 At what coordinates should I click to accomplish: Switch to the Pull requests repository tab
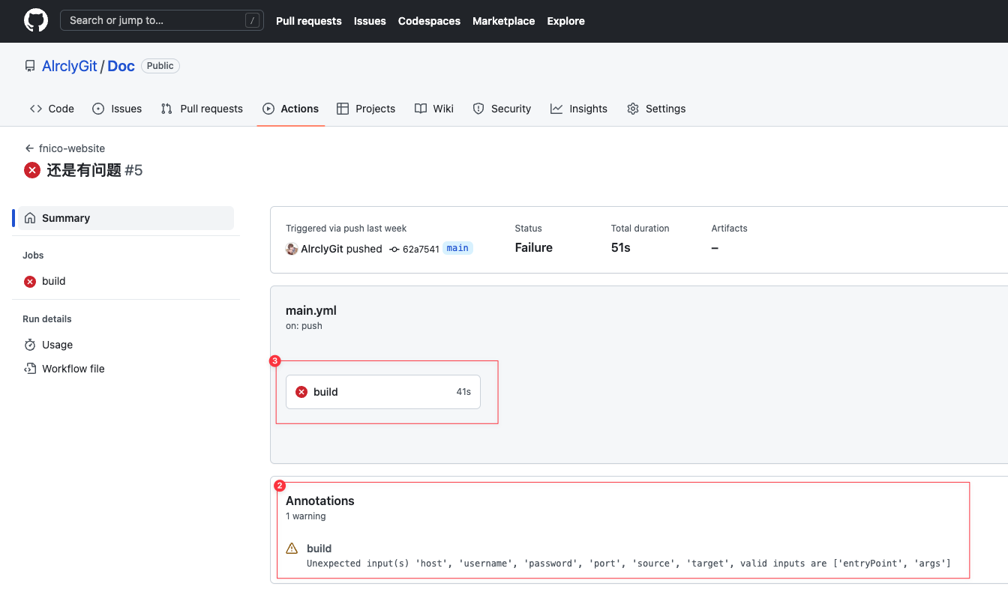[202, 109]
